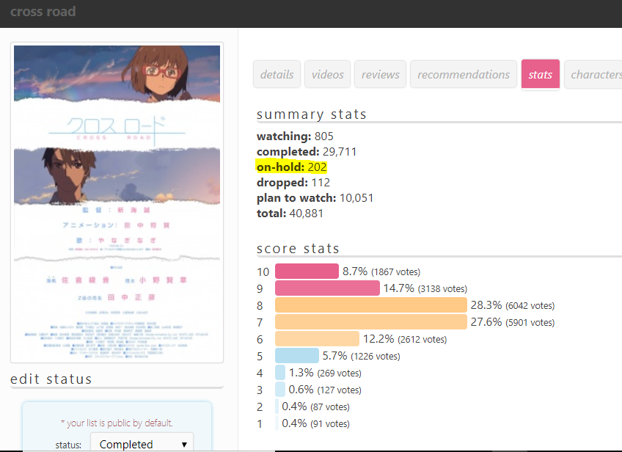Click the Cross Road poster image
This screenshot has width=622, height=452.
(117, 203)
